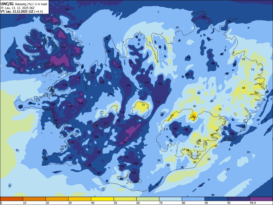Click the 10–20 orange legend swatch
Viewport: 273px width, 205px height.
tap(34, 199)
